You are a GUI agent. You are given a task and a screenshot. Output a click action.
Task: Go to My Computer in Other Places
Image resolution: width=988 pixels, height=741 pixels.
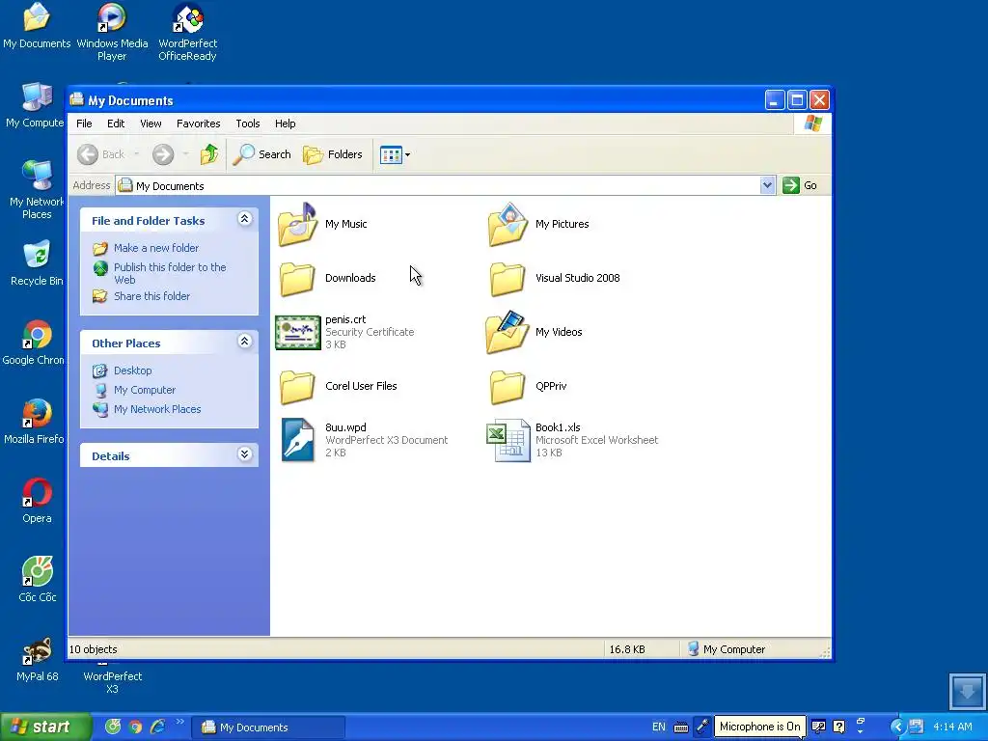[145, 390]
